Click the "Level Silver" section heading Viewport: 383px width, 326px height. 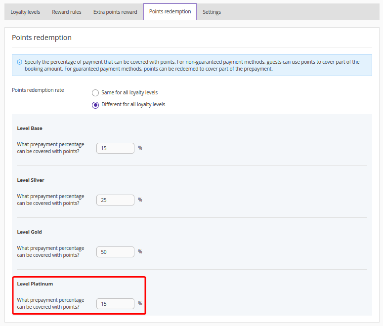coord(31,180)
